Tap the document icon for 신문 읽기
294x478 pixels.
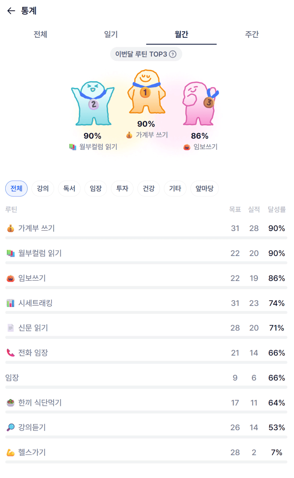tap(11, 328)
